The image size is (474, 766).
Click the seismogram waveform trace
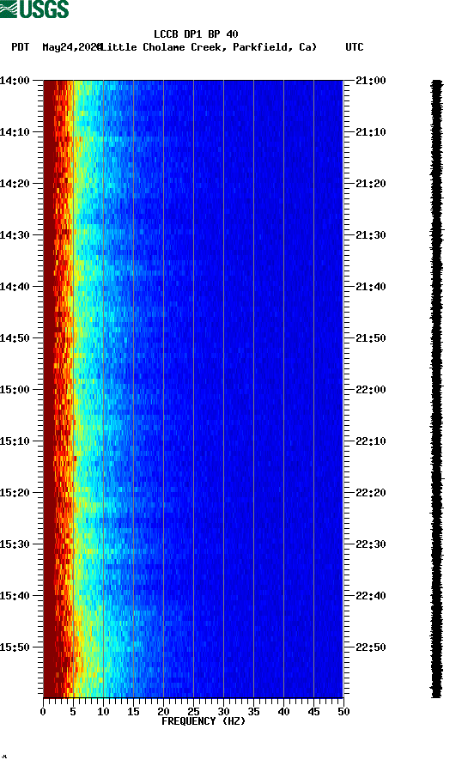(x=437, y=389)
